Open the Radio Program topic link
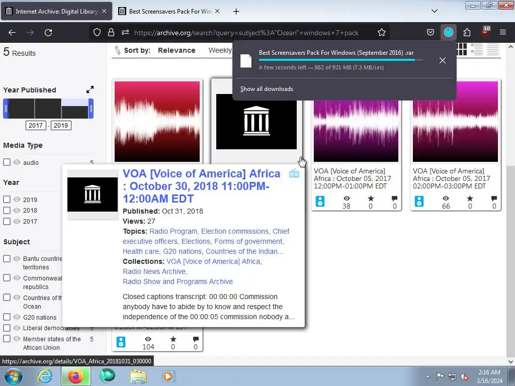Image resolution: width=515 pixels, height=386 pixels. 173,231
